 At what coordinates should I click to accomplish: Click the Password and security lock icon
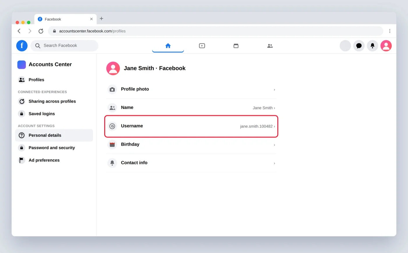click(22, 148)
